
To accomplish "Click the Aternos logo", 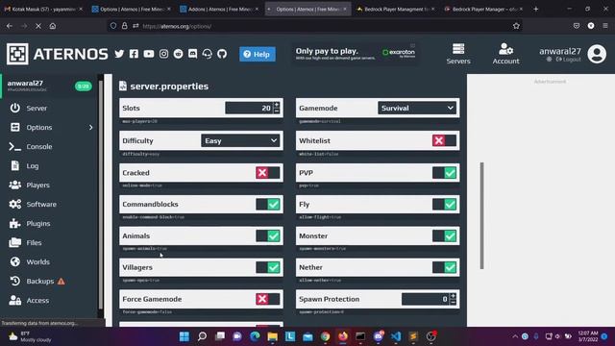I will pos(57,54).
